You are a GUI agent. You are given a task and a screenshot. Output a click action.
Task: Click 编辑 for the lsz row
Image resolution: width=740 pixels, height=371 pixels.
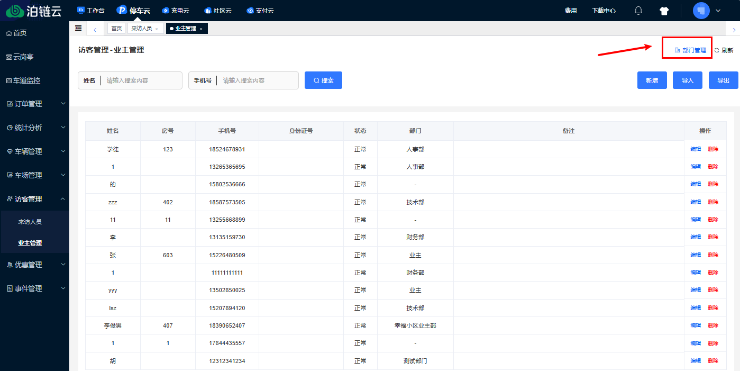tap(696, 308)
